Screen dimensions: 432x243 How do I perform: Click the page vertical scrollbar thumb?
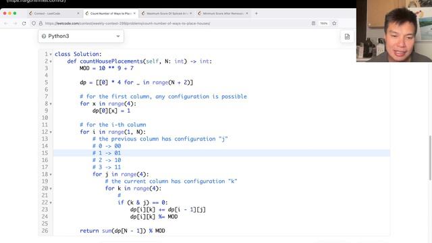click(430, 158)
